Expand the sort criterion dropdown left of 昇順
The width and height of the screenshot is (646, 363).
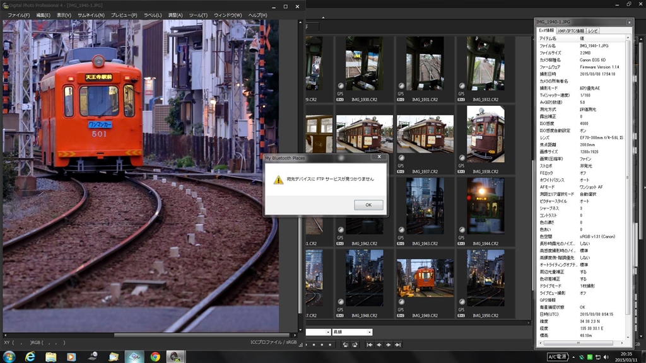click(327, 332)
